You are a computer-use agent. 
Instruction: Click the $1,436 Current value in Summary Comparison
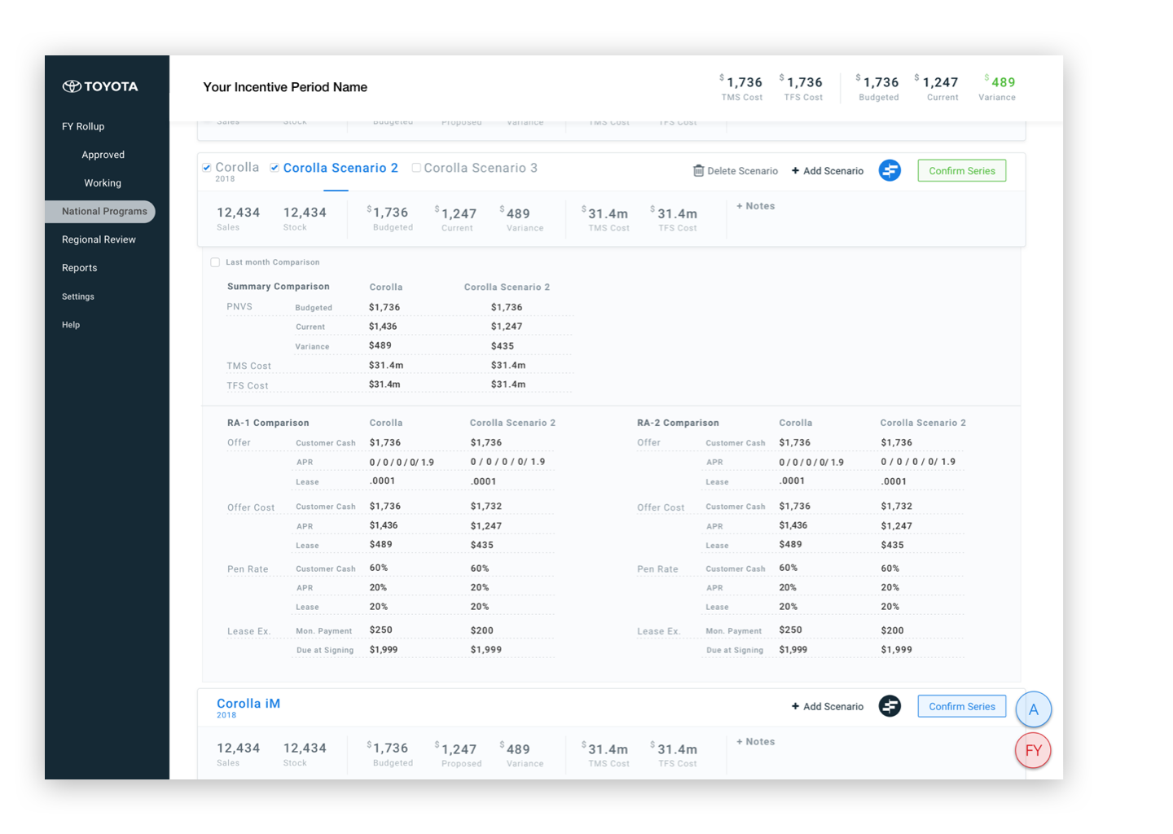383,327
